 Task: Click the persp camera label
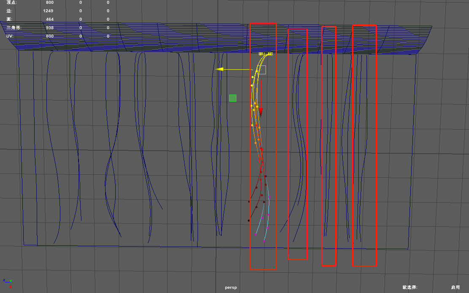point(230,287)
